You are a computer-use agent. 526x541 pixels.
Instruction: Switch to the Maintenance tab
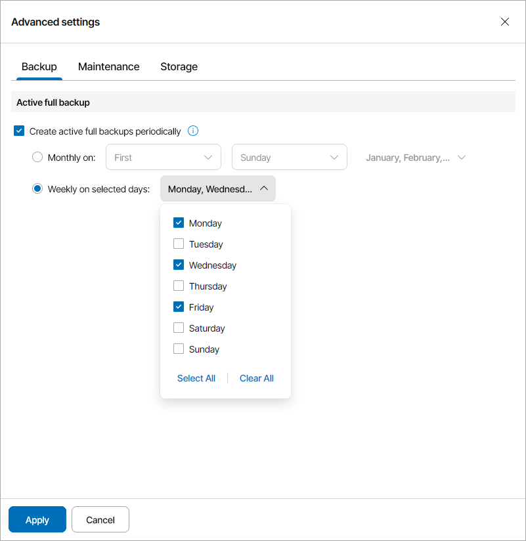108,67
